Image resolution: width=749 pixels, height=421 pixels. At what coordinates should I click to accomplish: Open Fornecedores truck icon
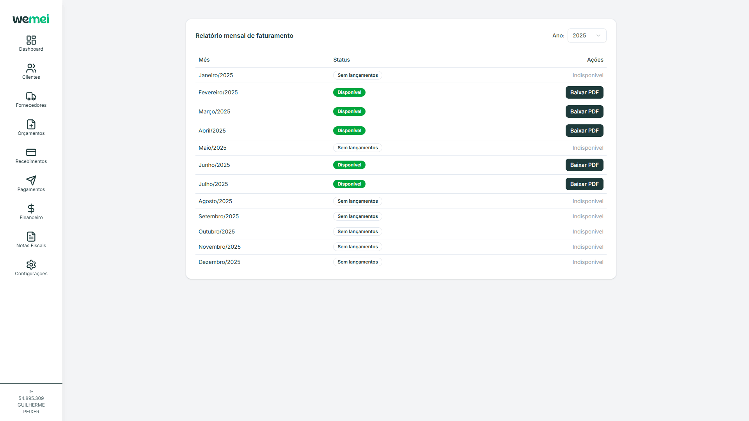click(31, 96)
